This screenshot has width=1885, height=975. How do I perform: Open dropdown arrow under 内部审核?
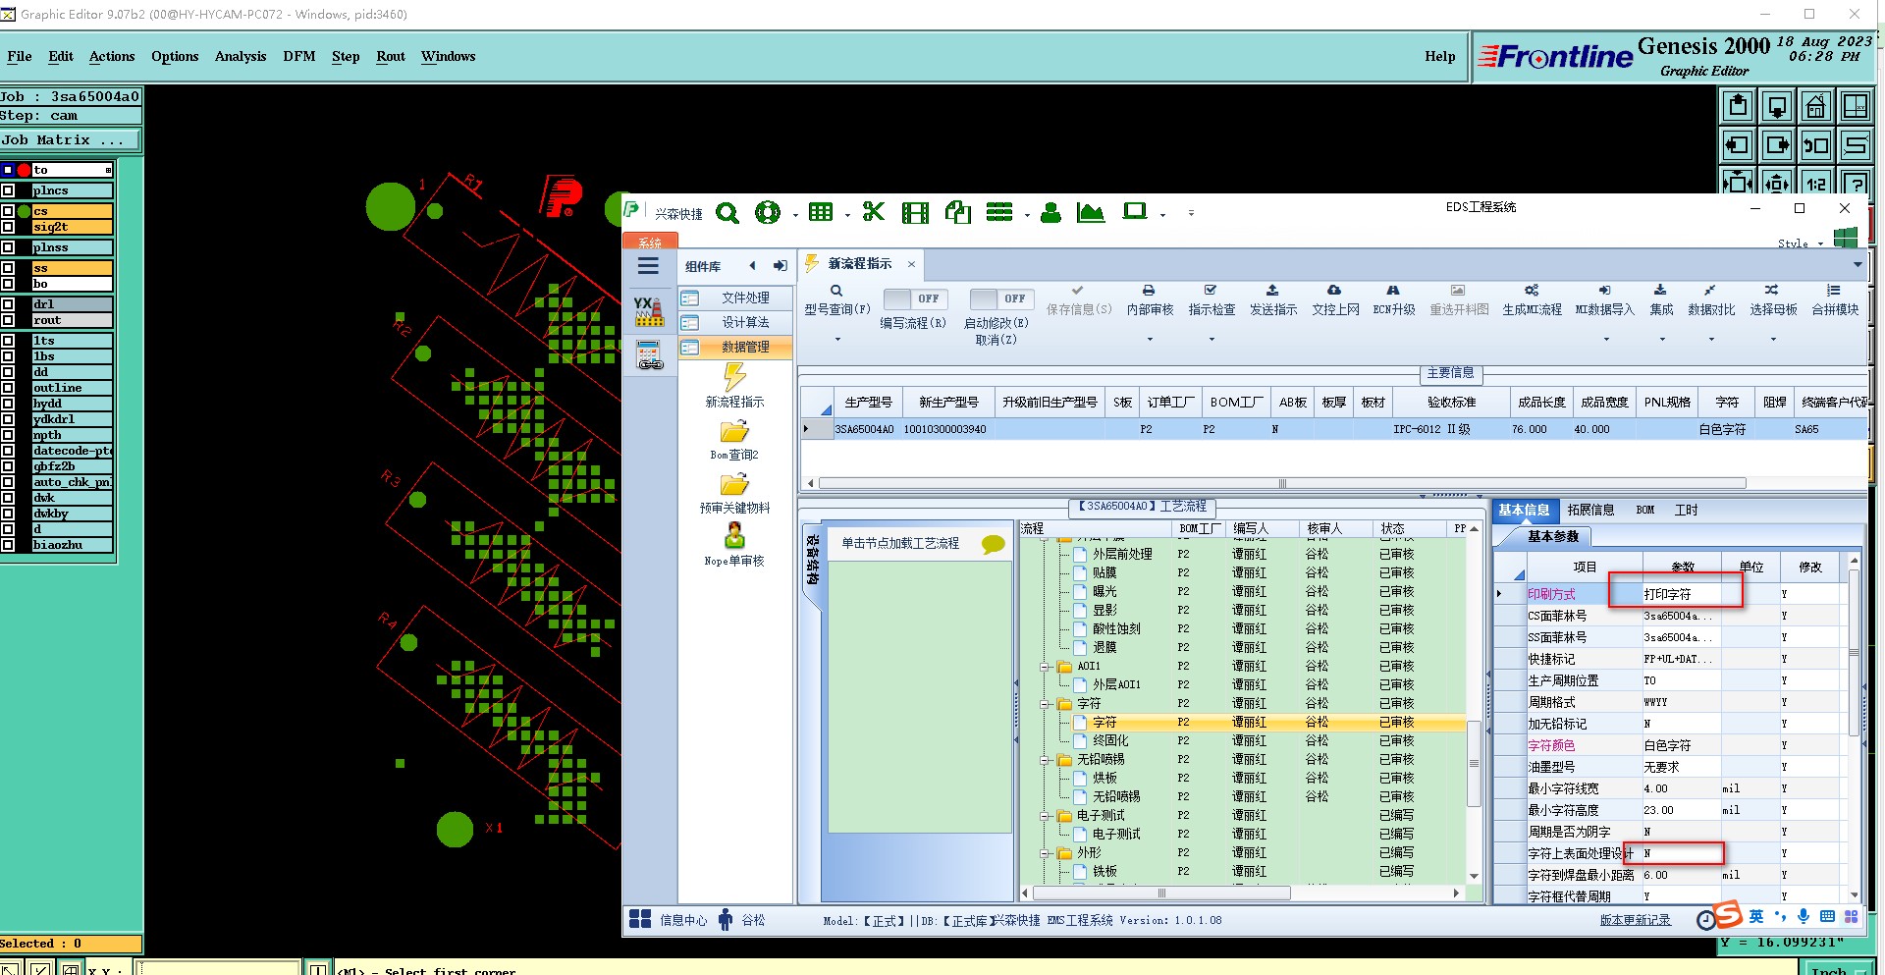tap(1150, 340)
